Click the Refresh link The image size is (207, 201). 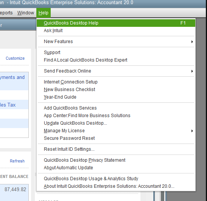(17, 161)
